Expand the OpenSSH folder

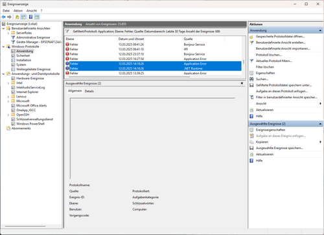[x=8, y=115]
